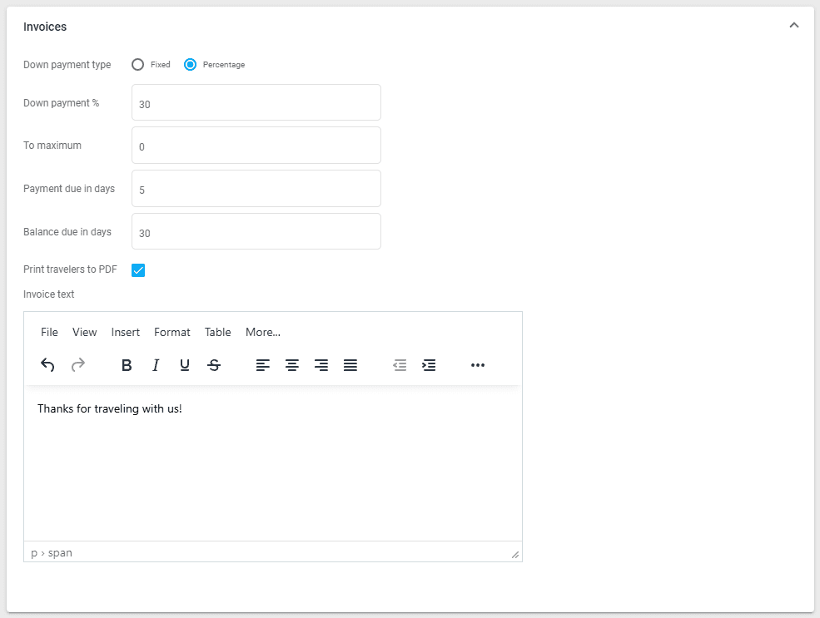Viewport: 820px width, 618px height.
Task: Center align the invoice text
Action: coord(292,365)
